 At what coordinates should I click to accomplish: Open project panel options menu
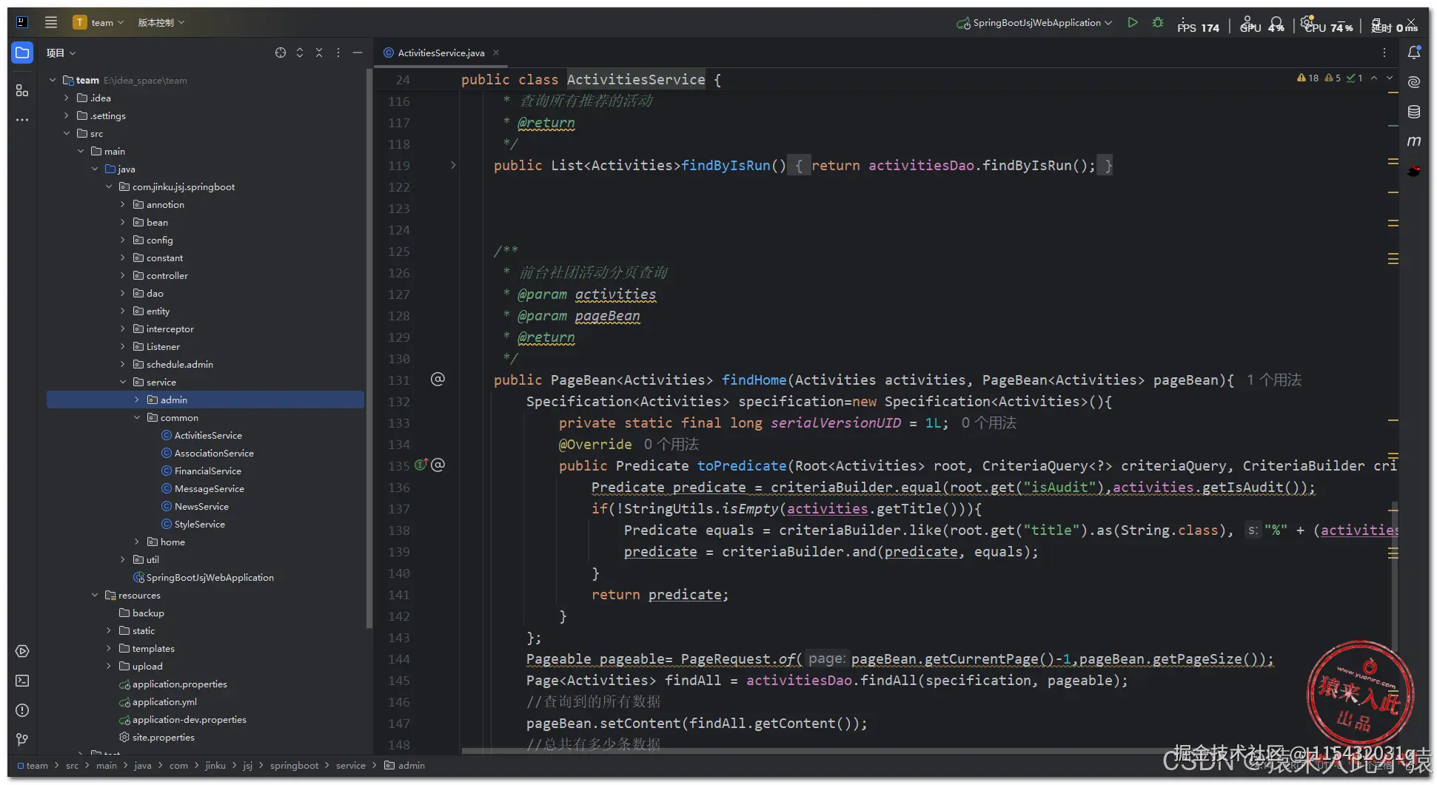click(x=338, y=53)
